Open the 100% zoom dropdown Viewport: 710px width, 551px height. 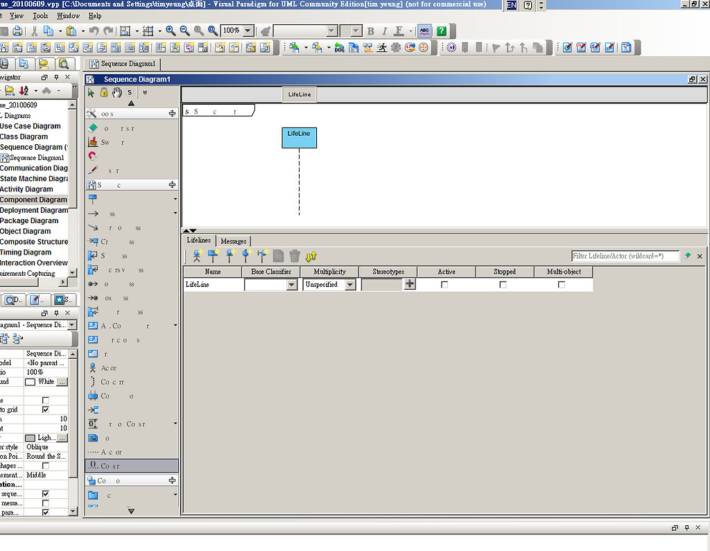click(x=248, y=30)
